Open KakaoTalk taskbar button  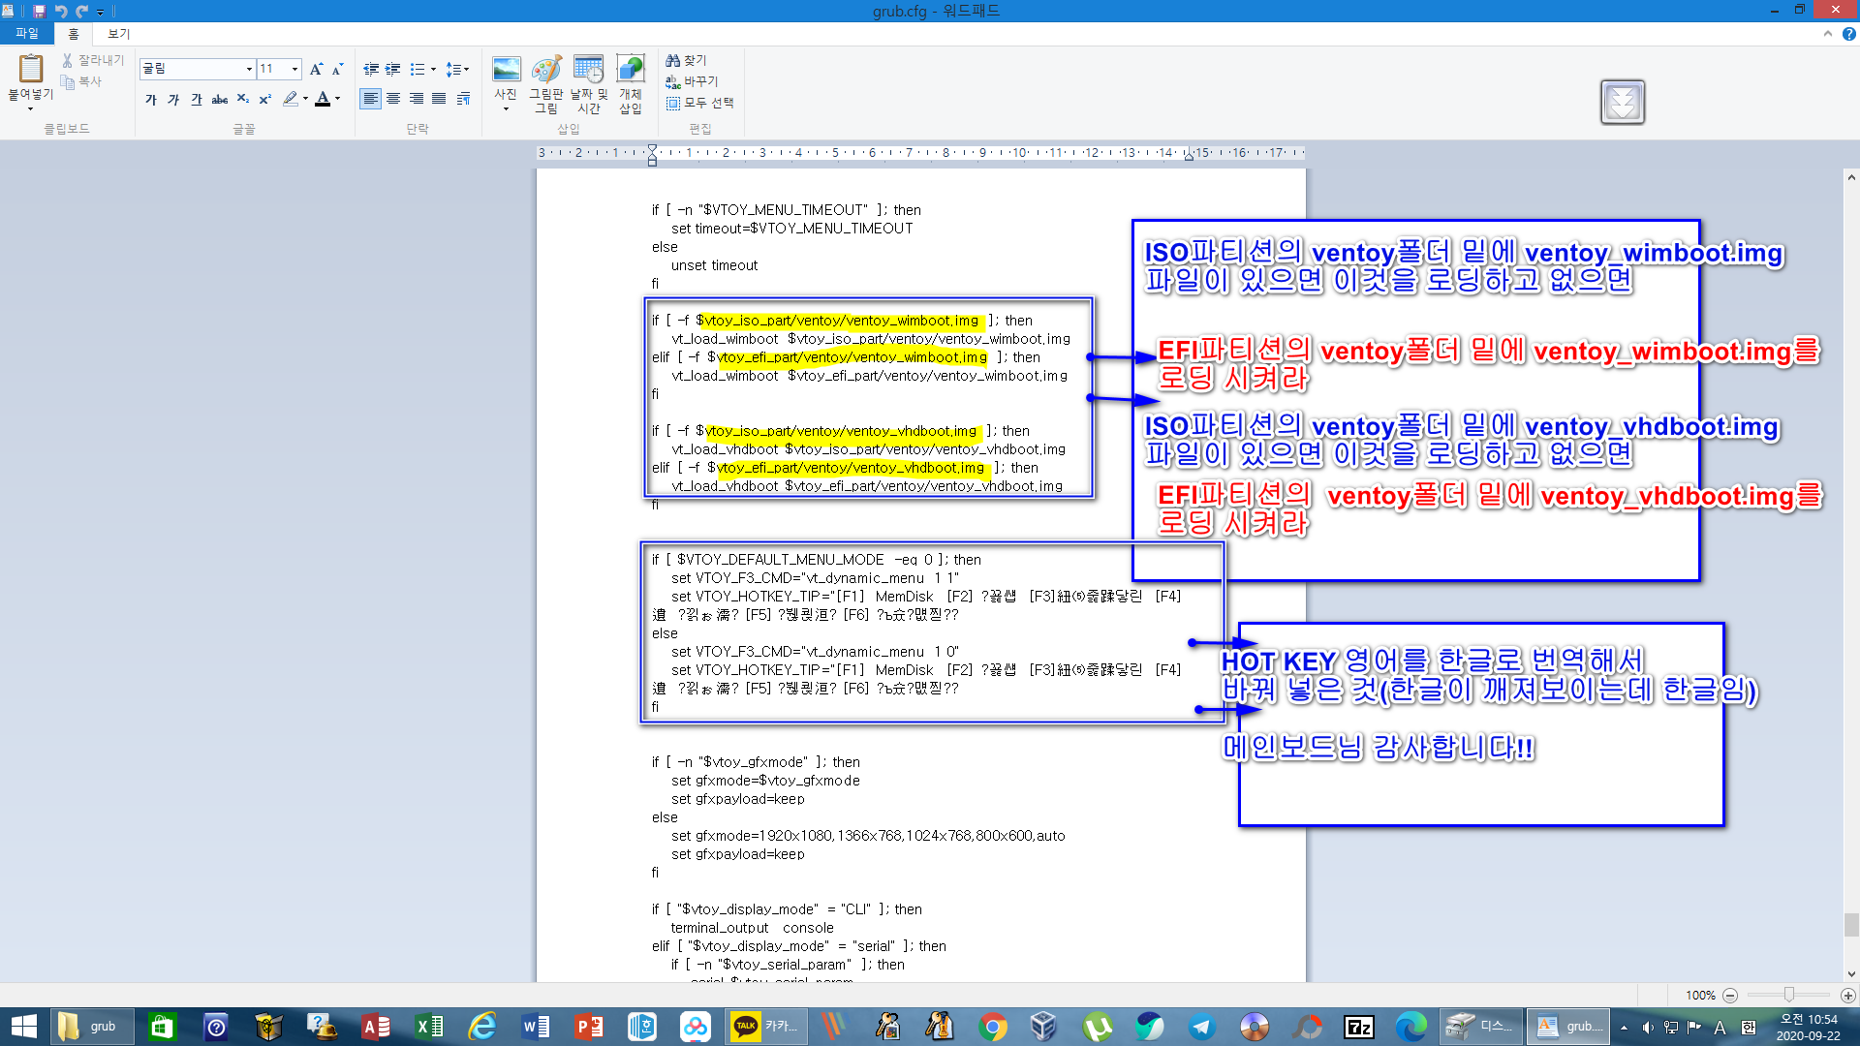pos(765,1027)
